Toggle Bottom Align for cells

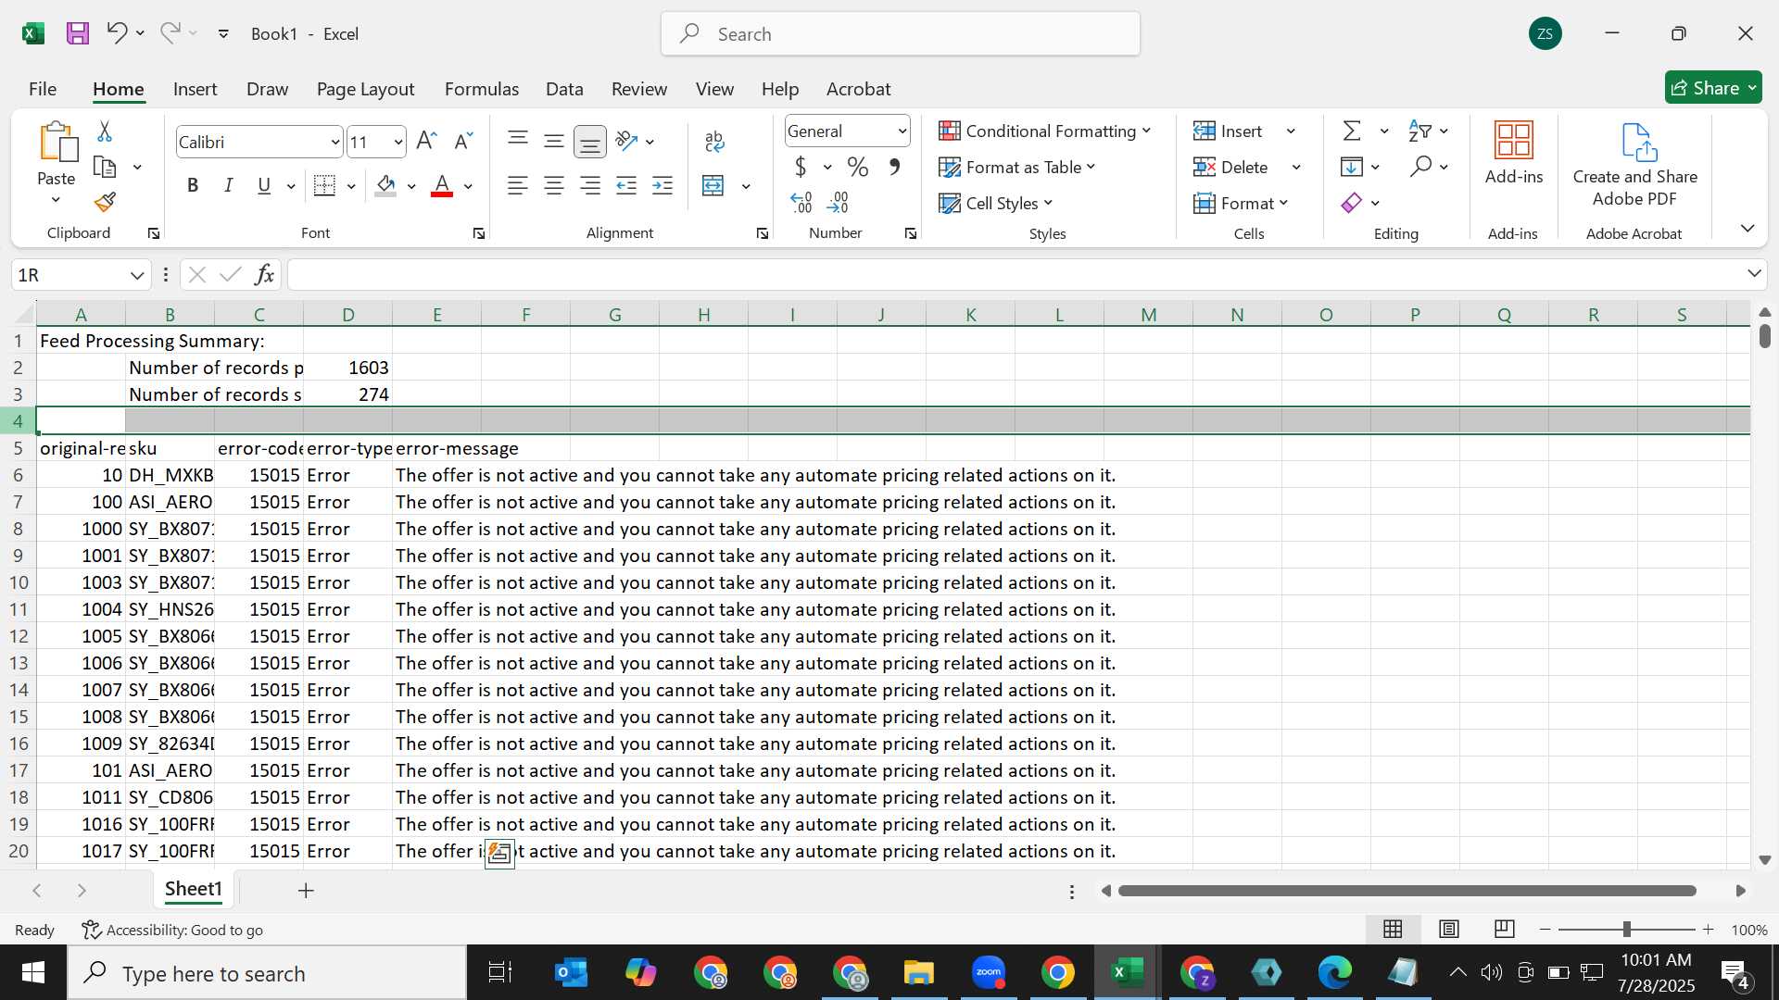[590, 141]
